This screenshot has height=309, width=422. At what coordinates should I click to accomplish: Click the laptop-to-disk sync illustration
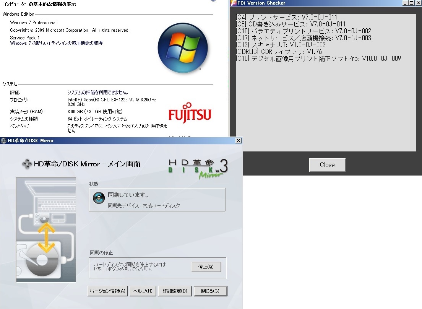pyautogui.click(x=46, y=229)
